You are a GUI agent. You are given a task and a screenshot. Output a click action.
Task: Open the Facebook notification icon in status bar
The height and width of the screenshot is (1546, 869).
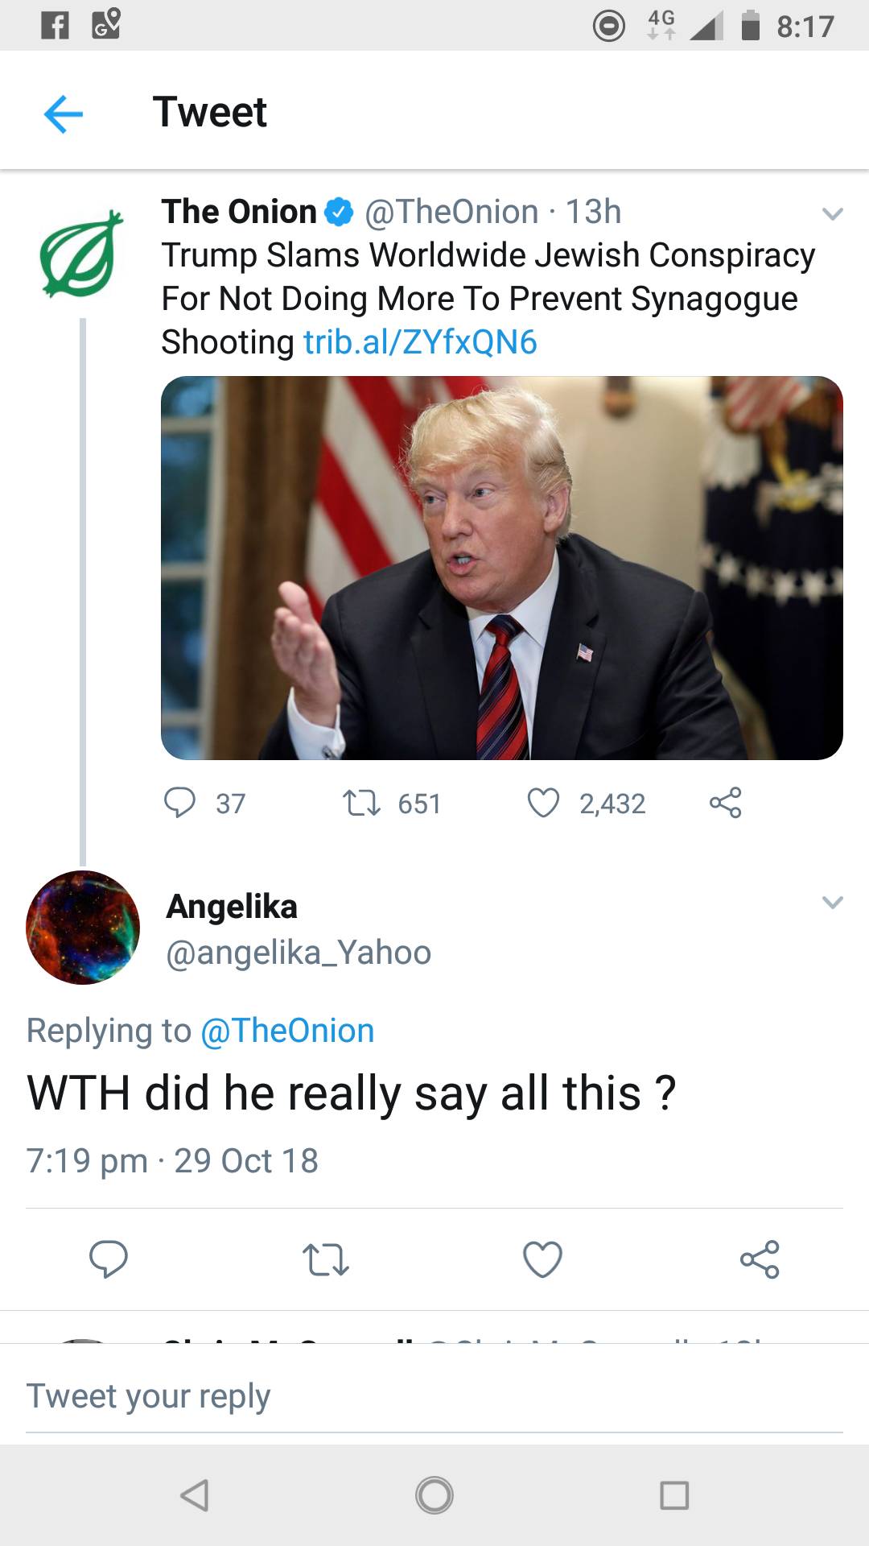(x=53, y=25)
